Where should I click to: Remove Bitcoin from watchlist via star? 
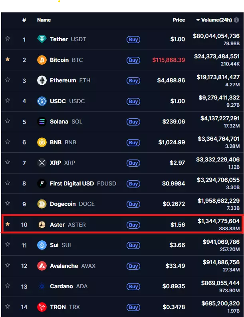pos(8,60)
